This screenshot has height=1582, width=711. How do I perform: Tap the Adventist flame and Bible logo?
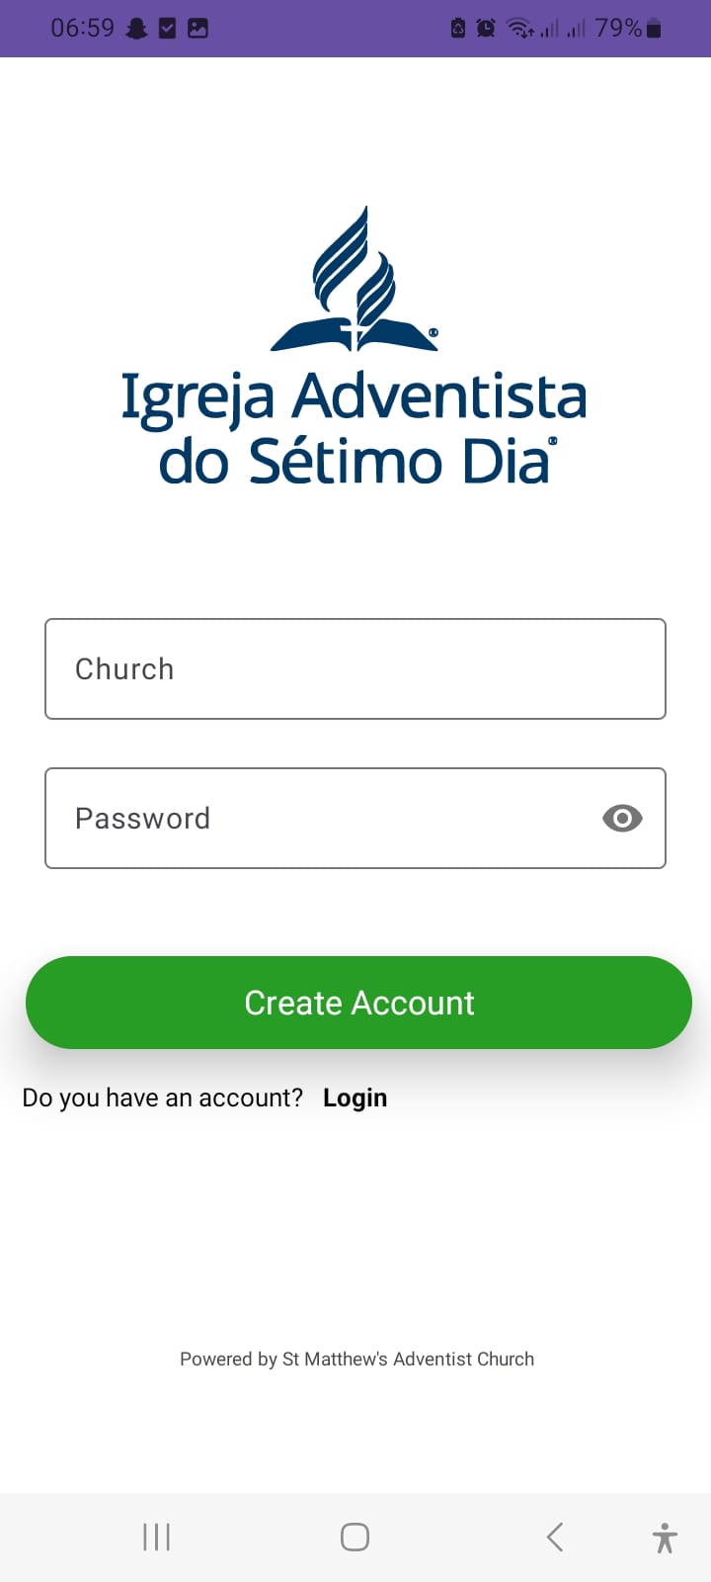355,280
